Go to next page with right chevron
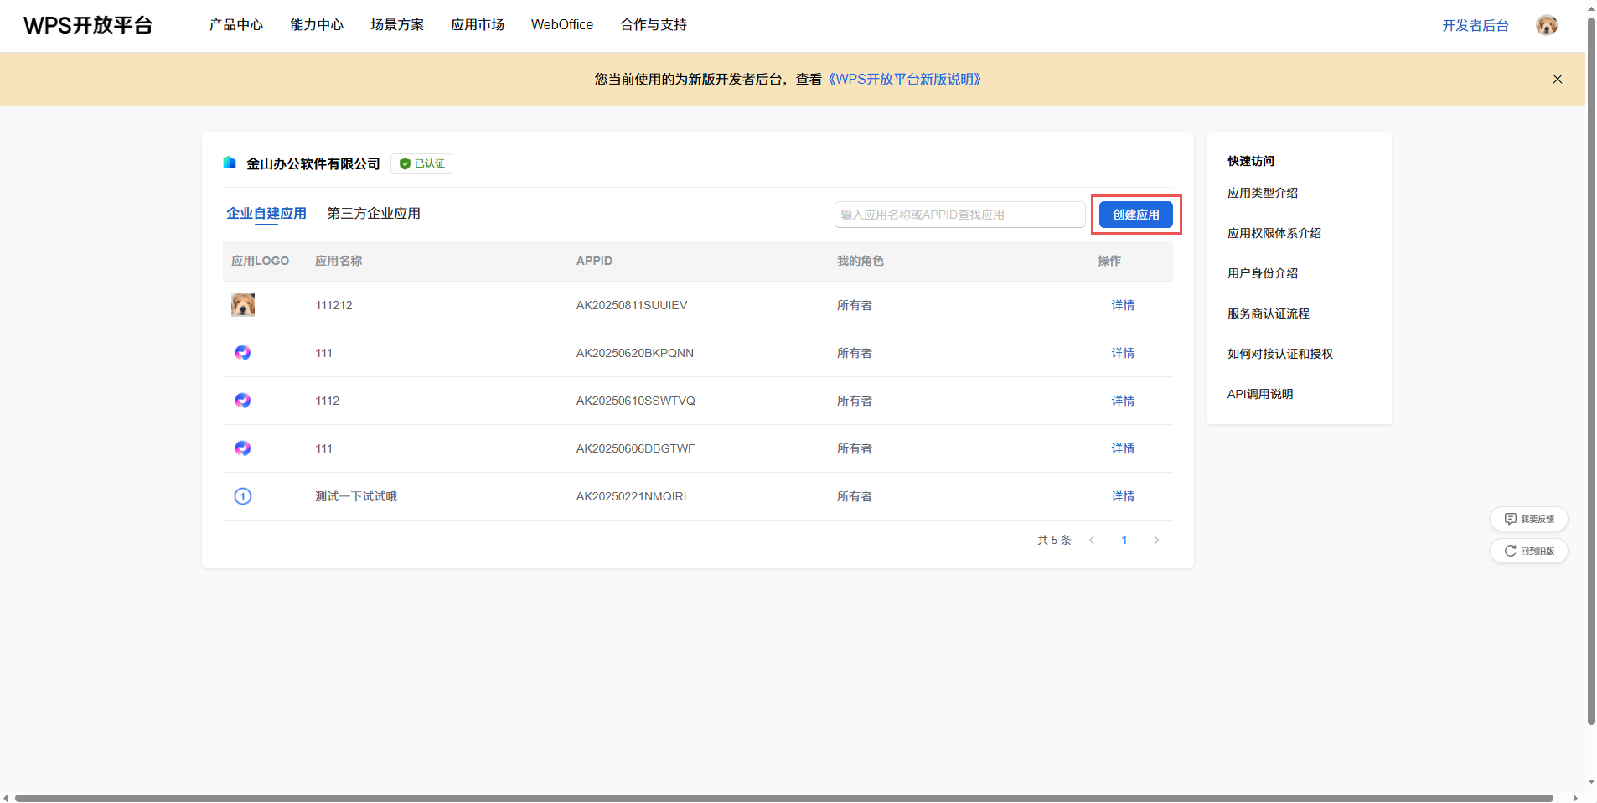 (1156, 541)
